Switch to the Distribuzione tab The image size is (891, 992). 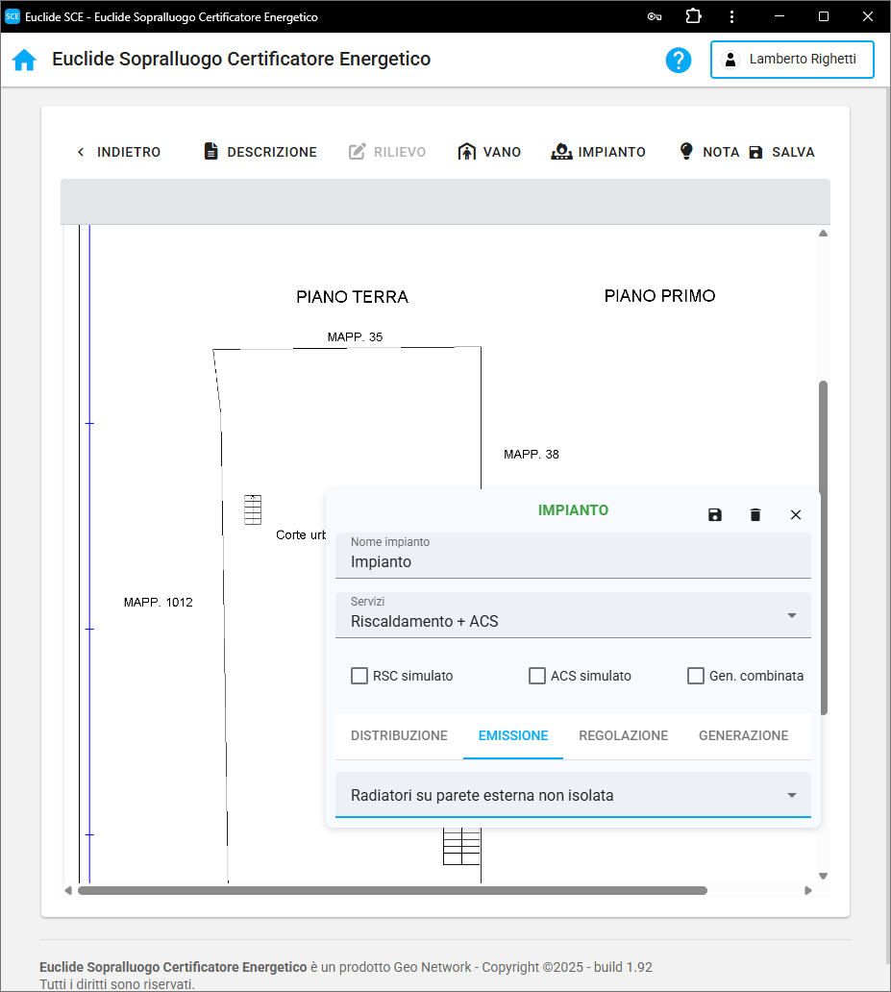tap(399, 735)
